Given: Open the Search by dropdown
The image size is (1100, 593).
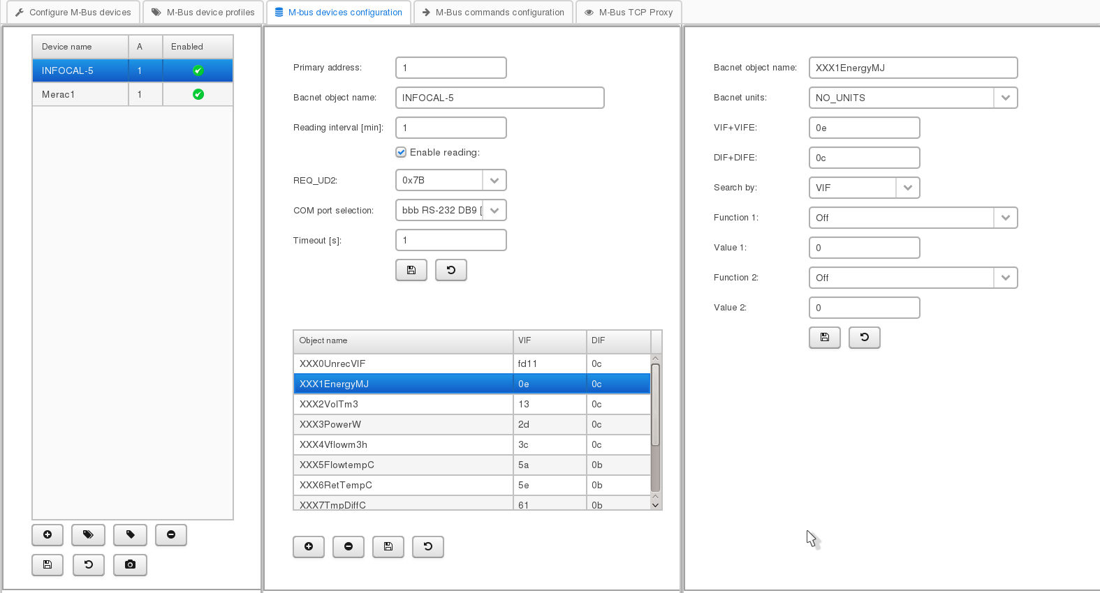Looking at the screenshot, I should click(x=907, y=188).
